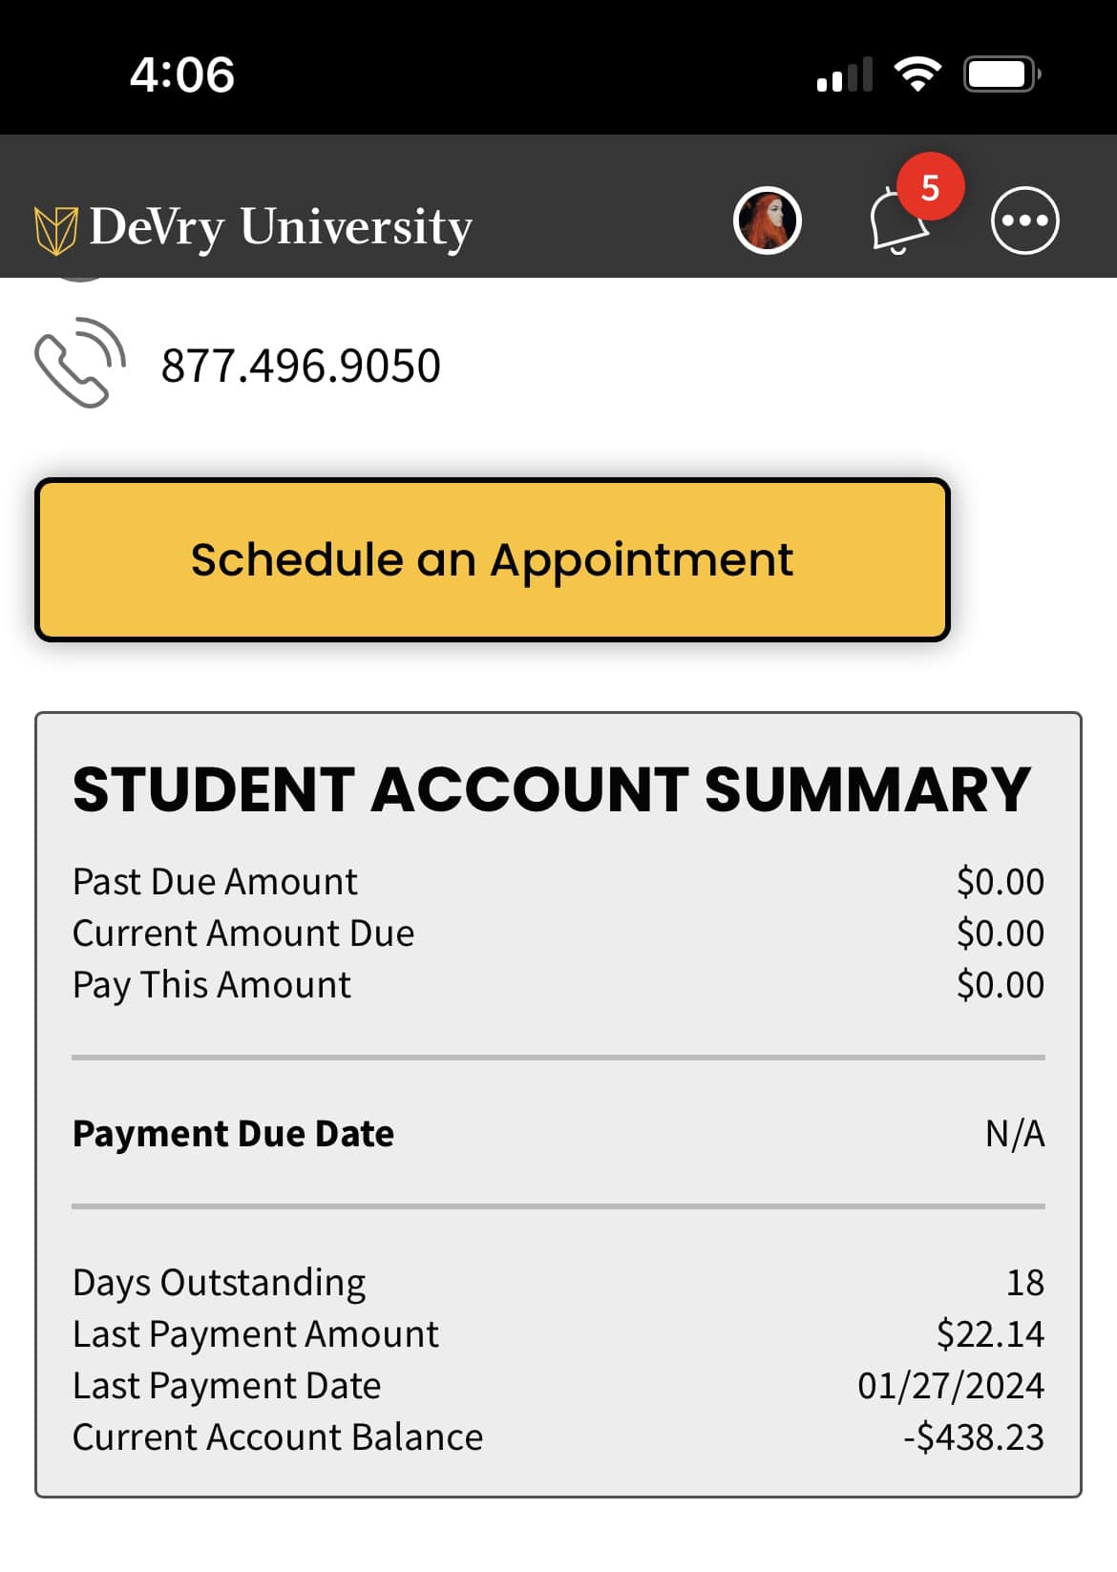1117x1572 pixels.
Task: Tap the Days Outstanding value 18
Action: click(x=1025, y=1282)
